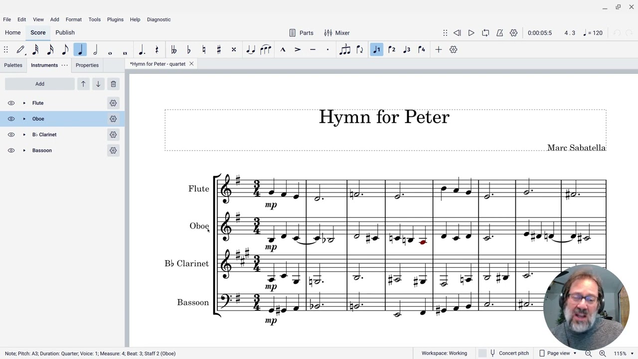Viewport: 638px width, 359px height.
Task: Expand the Oboe instrument row
Action: click(24, 119)
